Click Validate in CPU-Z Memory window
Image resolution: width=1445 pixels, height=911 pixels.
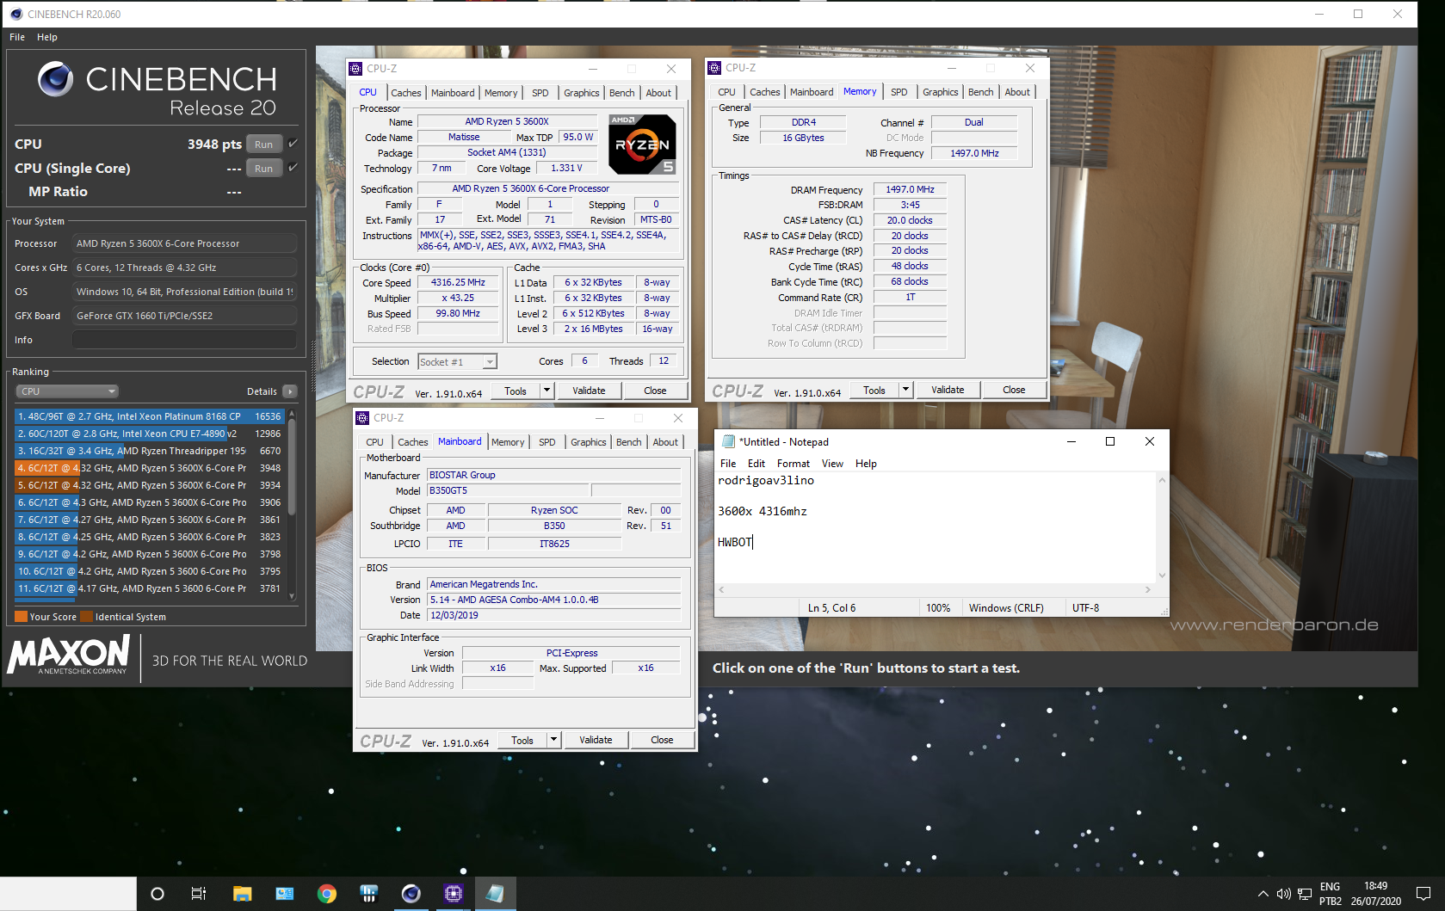[x=948, y=390]
